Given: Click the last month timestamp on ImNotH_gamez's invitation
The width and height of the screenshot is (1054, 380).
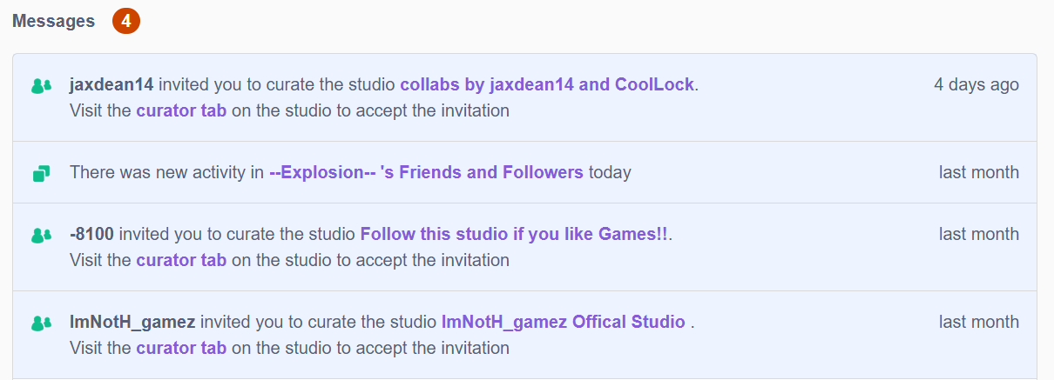Looking at the screenshot, I should point(978,322).
